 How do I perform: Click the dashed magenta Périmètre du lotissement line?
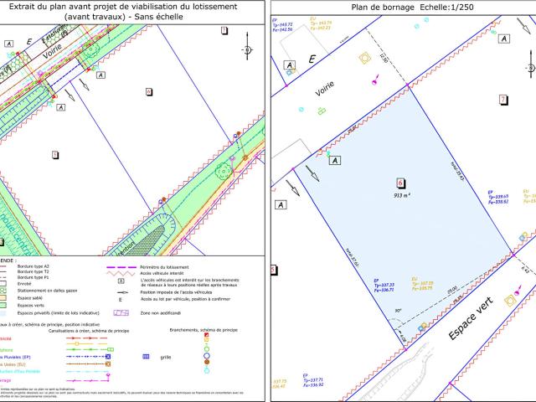point(121,267)
